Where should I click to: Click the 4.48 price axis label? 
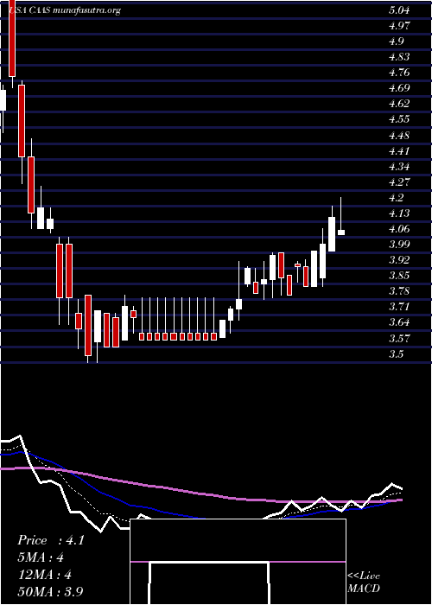[x=399, y=136]
